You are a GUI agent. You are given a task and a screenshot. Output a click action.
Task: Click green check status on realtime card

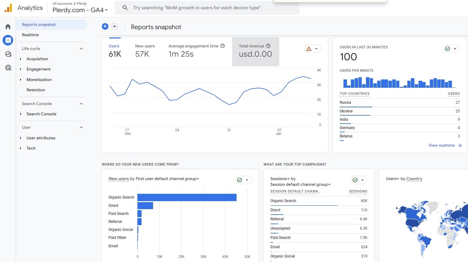click(x=447, y=49)
